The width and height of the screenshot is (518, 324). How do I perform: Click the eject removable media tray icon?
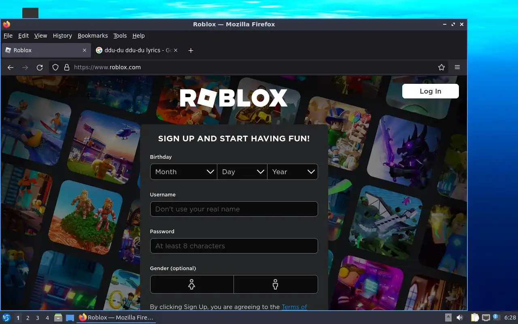(448, 318)
